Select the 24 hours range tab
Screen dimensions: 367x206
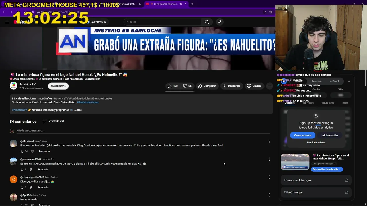(290, 103)
